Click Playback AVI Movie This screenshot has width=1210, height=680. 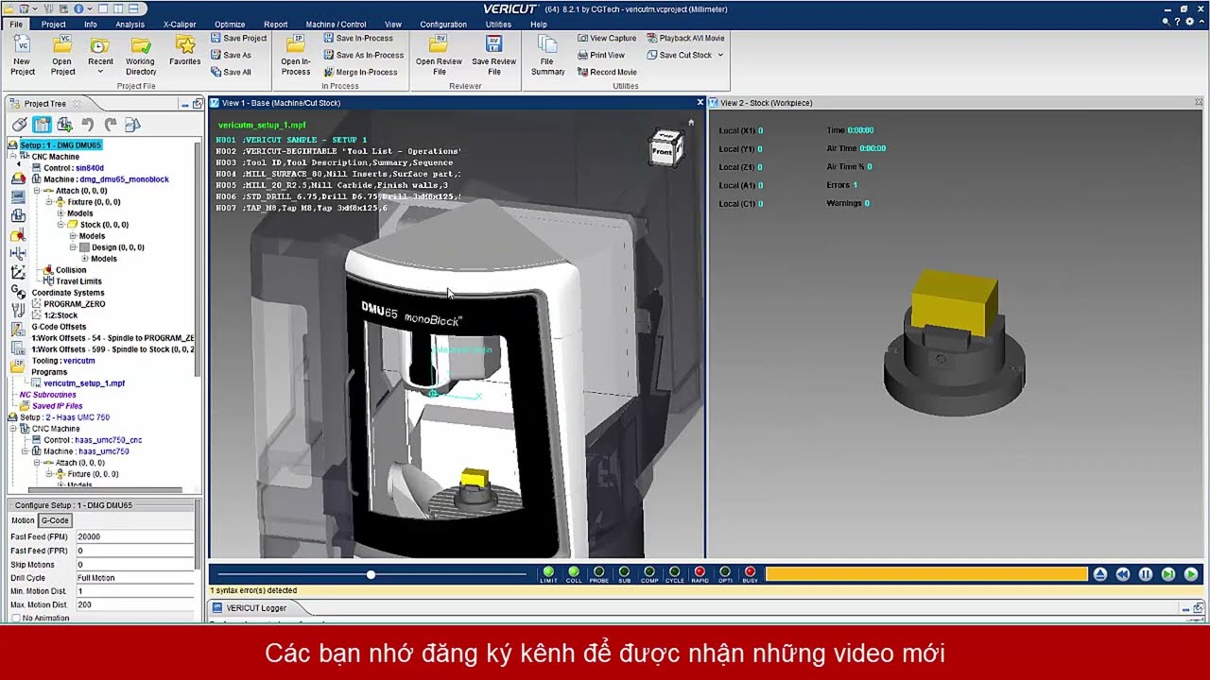tap(685, 38)
